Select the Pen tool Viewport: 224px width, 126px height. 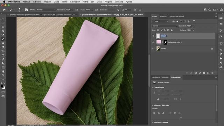tap(3, 51)
